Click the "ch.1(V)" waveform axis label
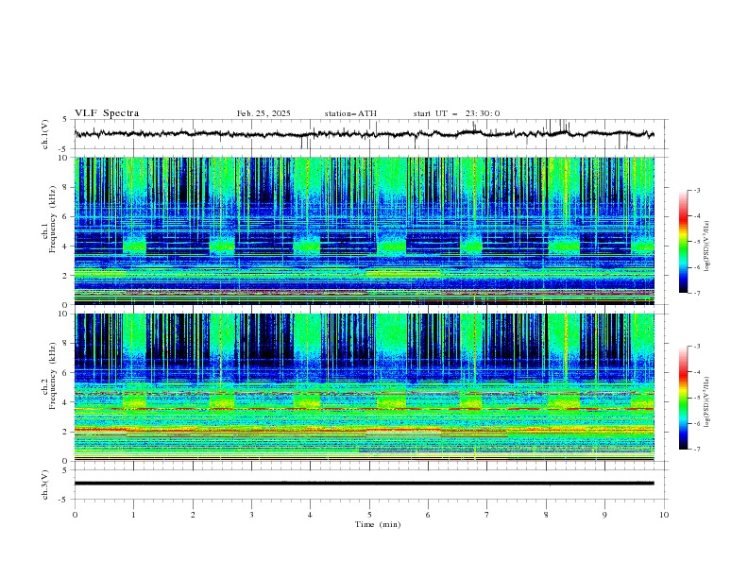Image resolution: width=748 pixels, height=578 pixels. [x=45, y=134]
